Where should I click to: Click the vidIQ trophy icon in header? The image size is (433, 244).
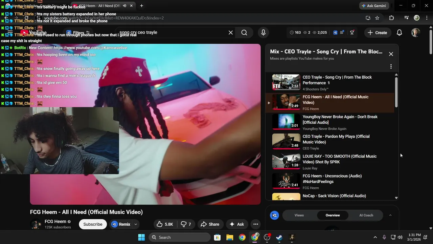352,33
